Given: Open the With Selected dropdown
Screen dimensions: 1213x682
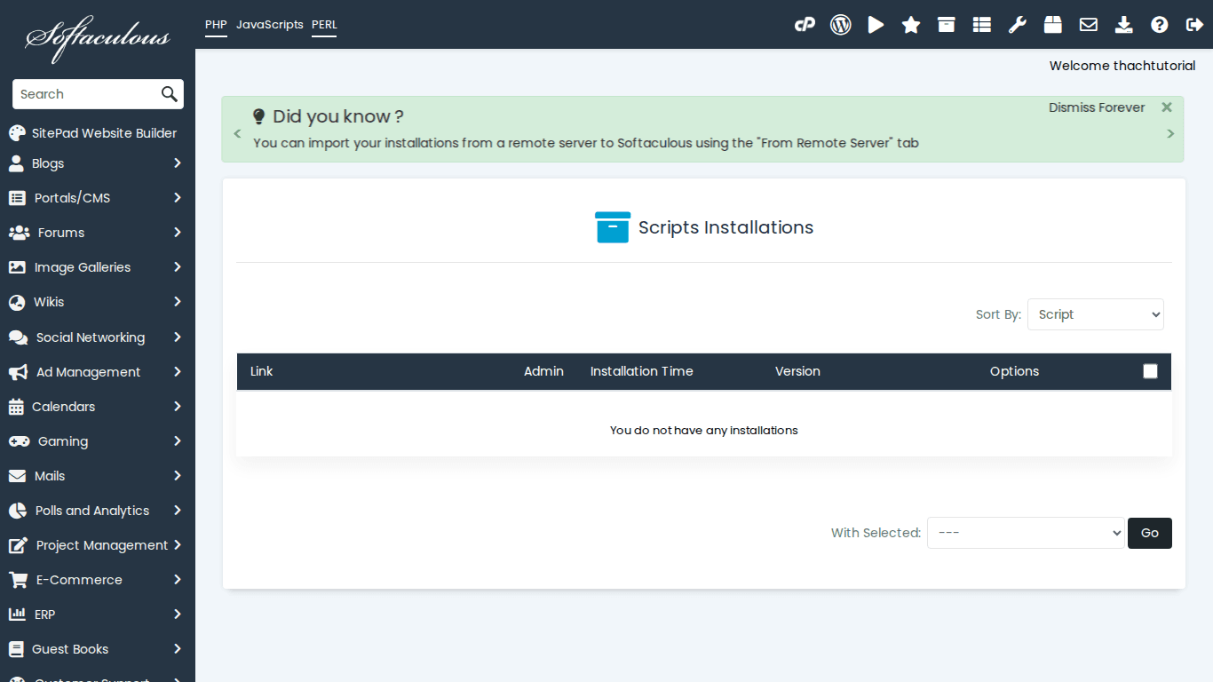Looking at the screenshot, I should click(1026, 533).
